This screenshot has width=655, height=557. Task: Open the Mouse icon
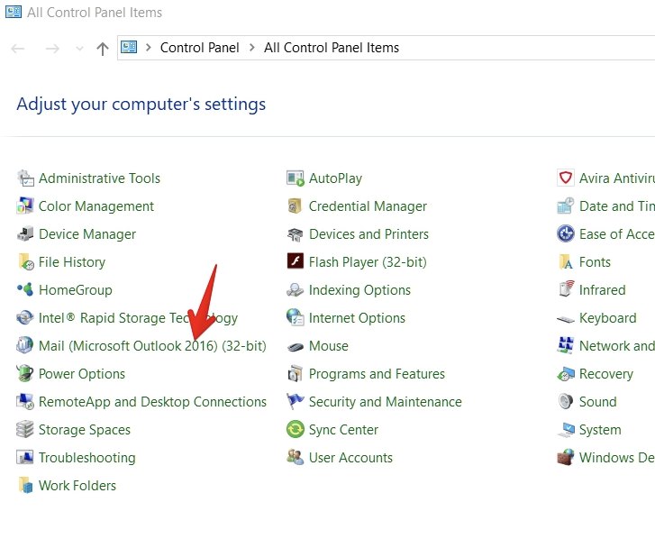tap(296, 346)
